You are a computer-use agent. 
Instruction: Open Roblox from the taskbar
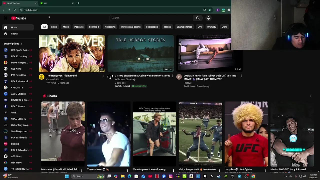click(x=205, y=176)
